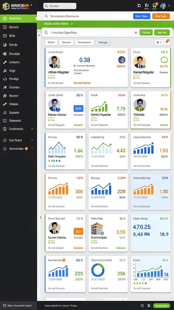Click the pin icon with orange badge above cards

pos(167,42)
